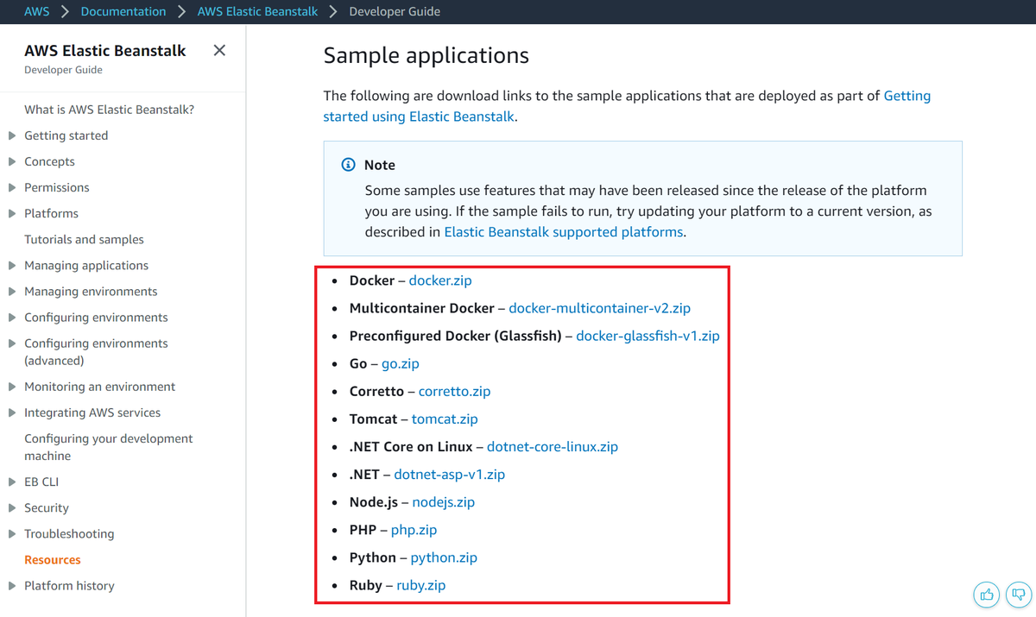This screenshot has width=1036, height=617.
Task: Click the Sample applications heading
Action: tap(426, 56)
